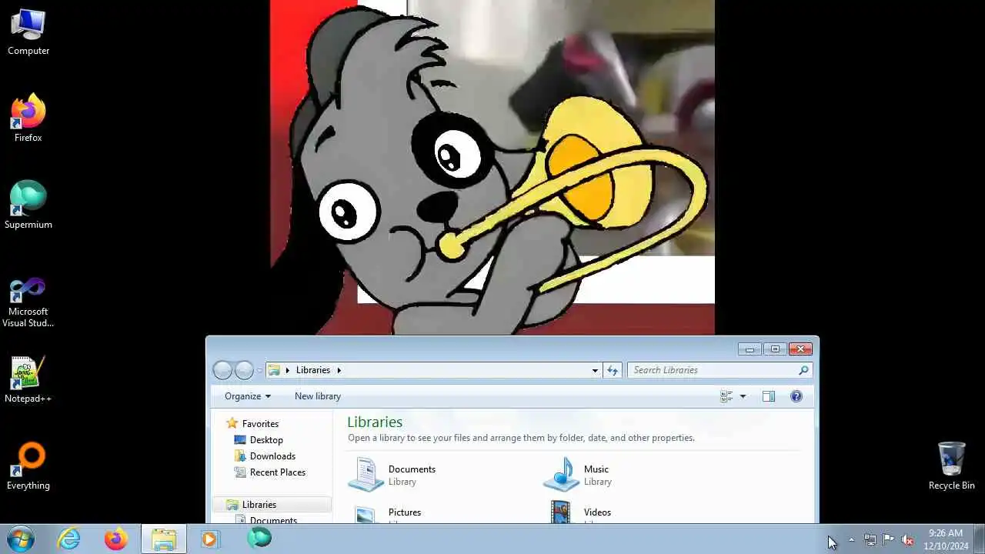985x554 pixels.
Task: Click the cartoon trombone image window
Action: pyautogui.click(x=492, y=167)
